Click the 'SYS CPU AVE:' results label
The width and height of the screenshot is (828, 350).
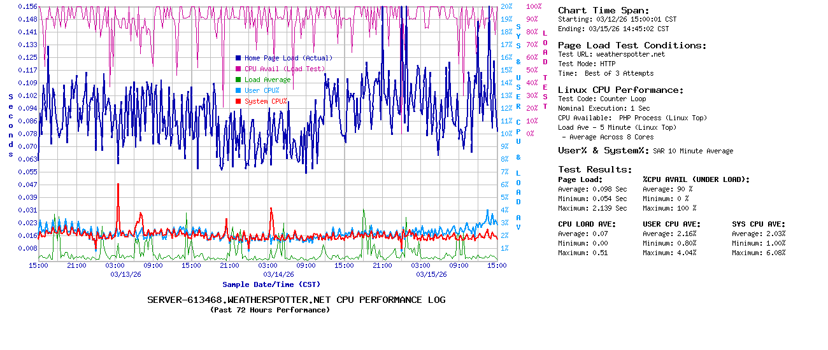[x=758, y=224]
